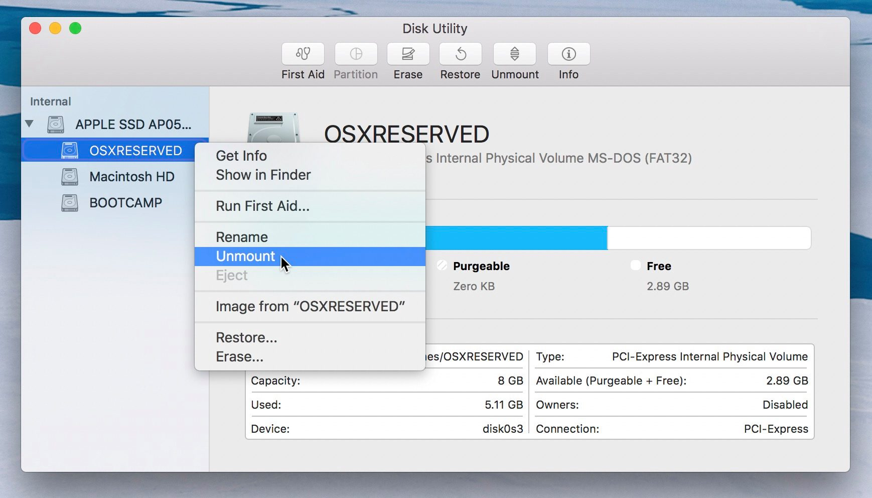Click PCI-Express Internal Physical Volume value
This screenshot has height=498, width=872.
[710, 356]
